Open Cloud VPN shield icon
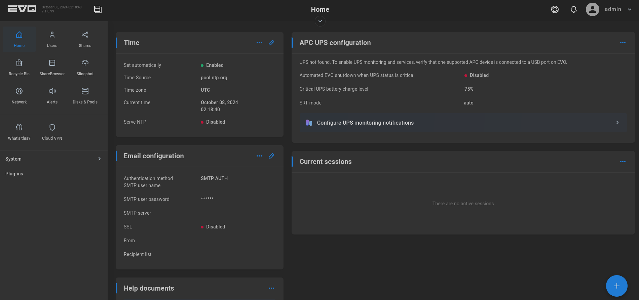This screenshot has width=639, height=300. tap(52, 127)
